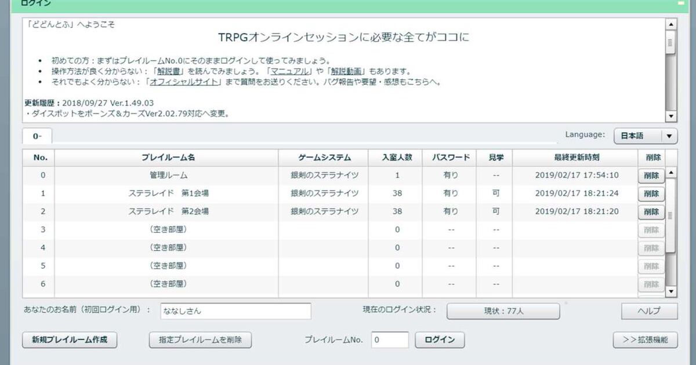Minimize the ログイン window title bar button
This screenshot has height=365, width=696.
680,3
